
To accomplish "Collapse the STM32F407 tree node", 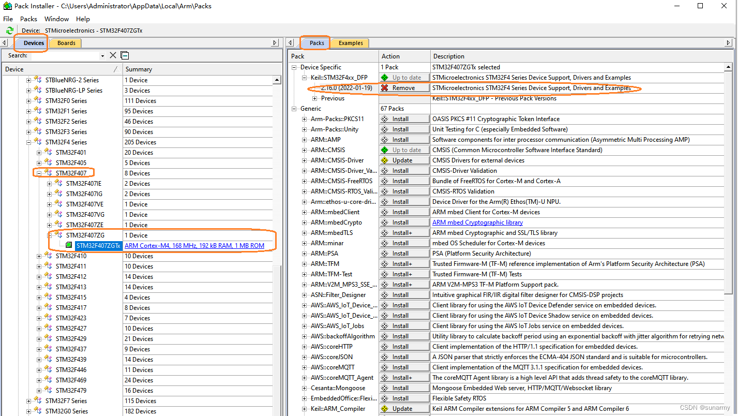I will 39,173.
